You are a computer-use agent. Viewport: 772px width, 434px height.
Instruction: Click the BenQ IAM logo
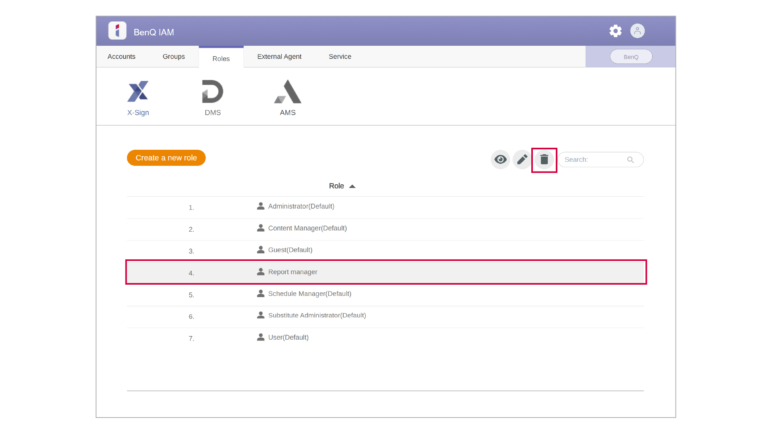pyautogui.click(x=117, y=31)
